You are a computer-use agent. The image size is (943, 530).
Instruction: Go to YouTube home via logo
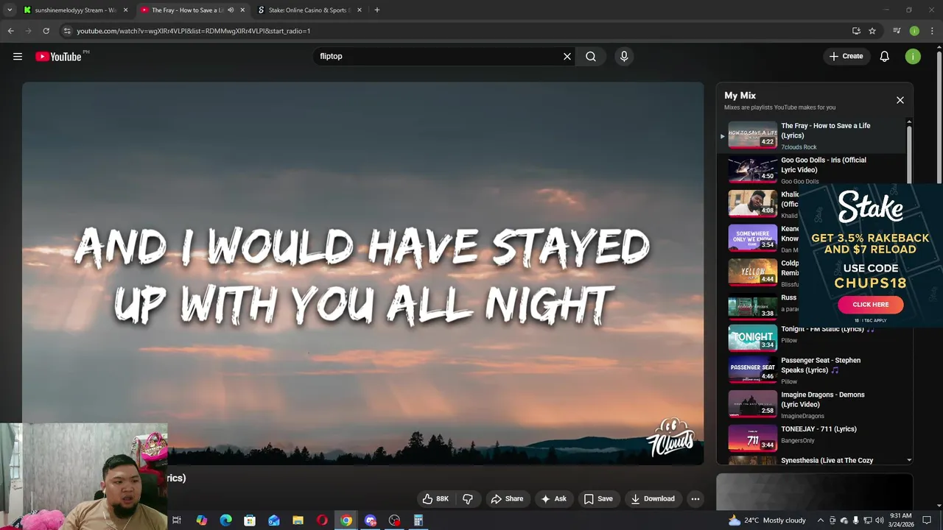click(58, 57)
